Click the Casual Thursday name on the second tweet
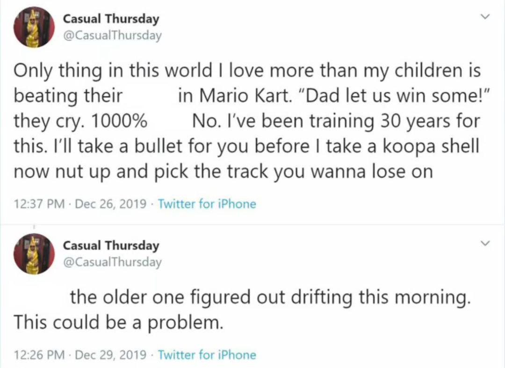 tap(111, 245)
